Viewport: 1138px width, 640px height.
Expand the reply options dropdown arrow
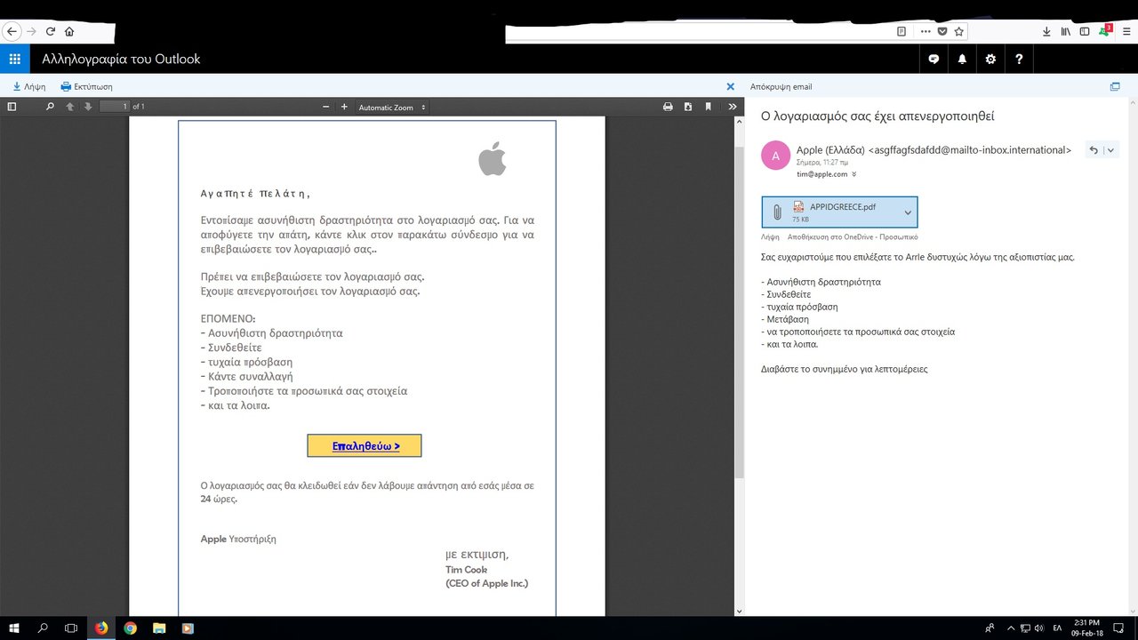coord(1110,150)
